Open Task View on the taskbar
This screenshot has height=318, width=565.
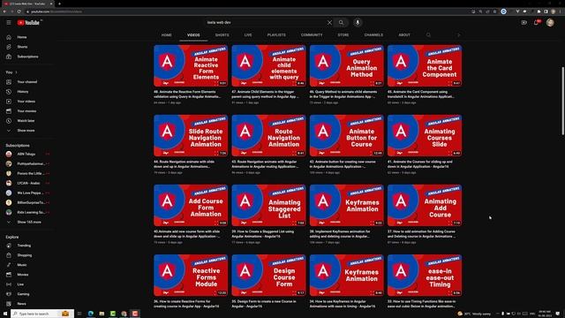[x=79, y=314]
